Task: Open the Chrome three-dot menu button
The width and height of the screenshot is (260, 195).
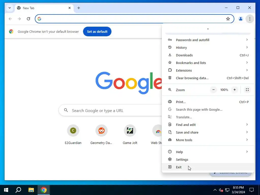Action: pyautogui.click(x=250, y=19)
